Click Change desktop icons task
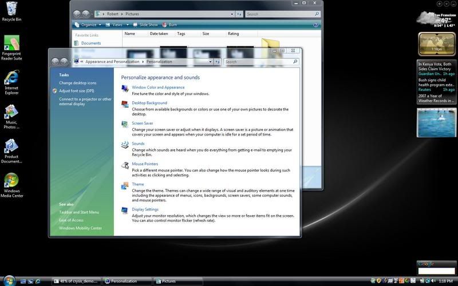This screenshot has width=458, height=286. click(78, 83)
